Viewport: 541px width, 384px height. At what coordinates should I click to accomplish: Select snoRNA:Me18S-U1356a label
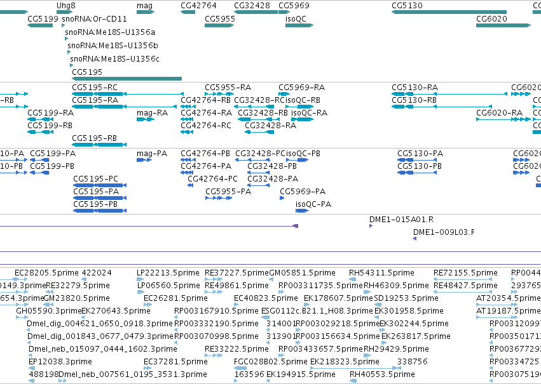coord(110,32)
